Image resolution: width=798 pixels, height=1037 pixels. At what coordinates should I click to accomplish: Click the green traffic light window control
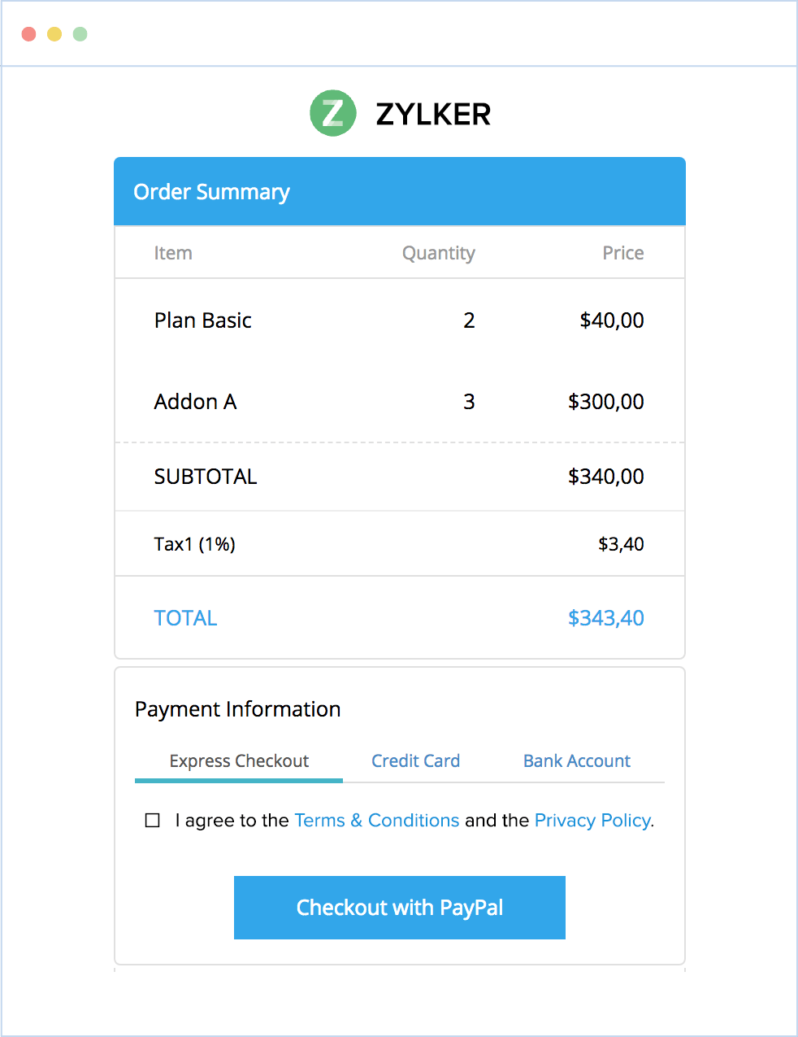point(80,34)
